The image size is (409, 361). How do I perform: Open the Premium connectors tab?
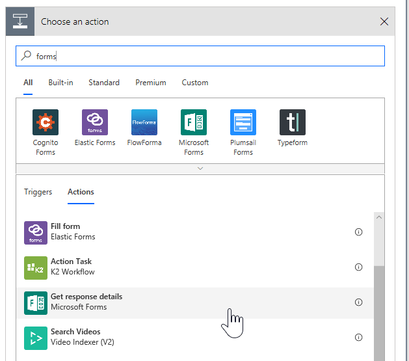pos(150,83)
